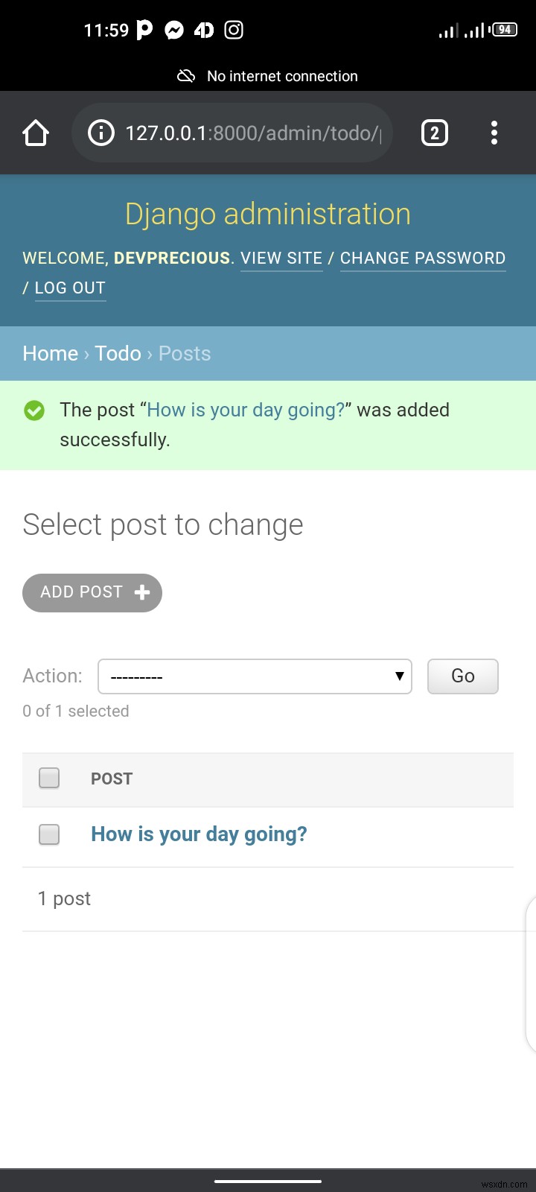Tap the battery indicator in status bar
Viewport: 536px width, 1192px height.
[x=504, y=30]
